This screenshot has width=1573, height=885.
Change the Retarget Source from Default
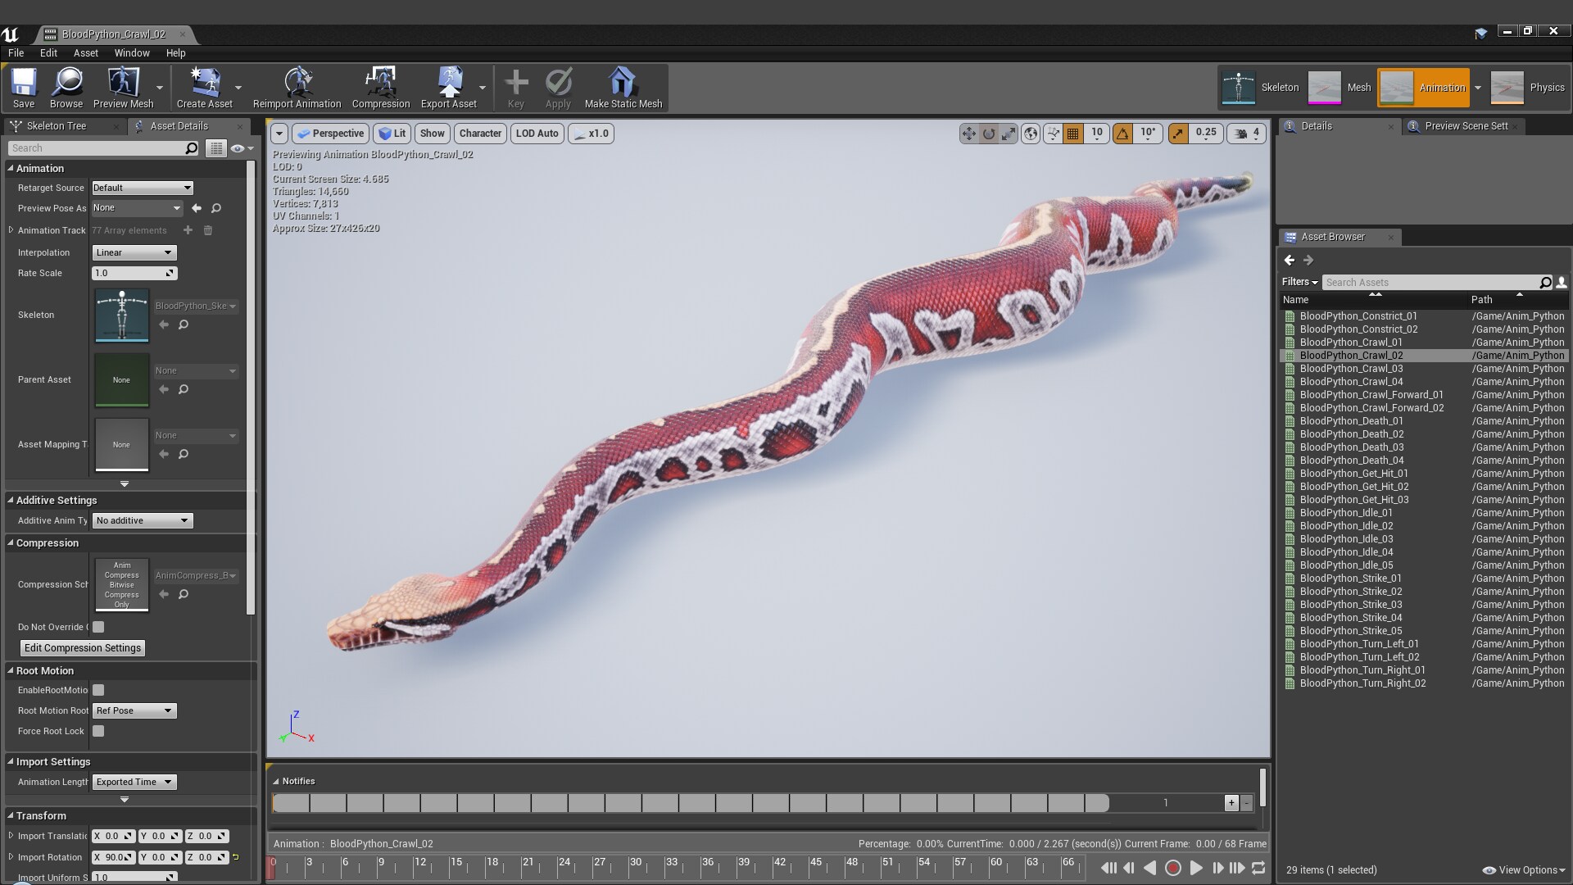[142, 188]
